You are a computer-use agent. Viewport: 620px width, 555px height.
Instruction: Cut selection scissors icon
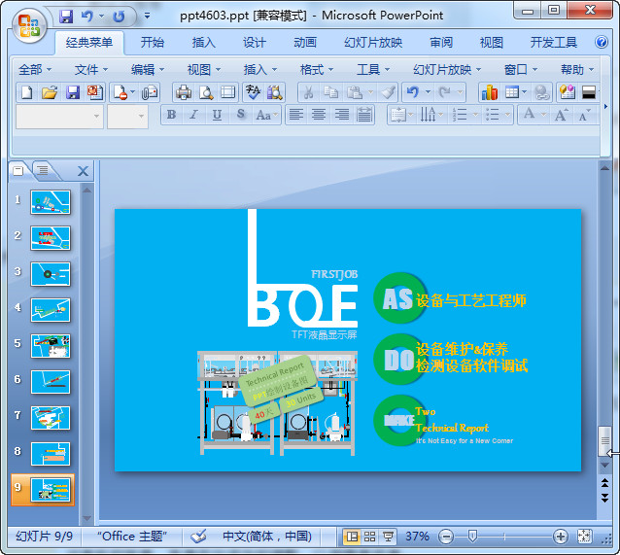(309, 92)
